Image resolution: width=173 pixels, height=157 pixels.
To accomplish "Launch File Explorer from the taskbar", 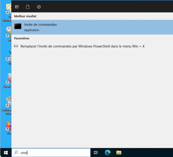I will (x=119, y=153).
